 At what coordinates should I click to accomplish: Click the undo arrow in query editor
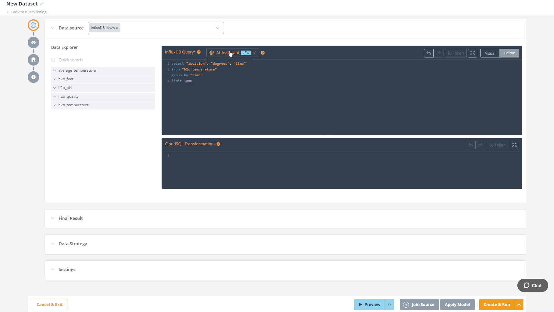[429, 53]
